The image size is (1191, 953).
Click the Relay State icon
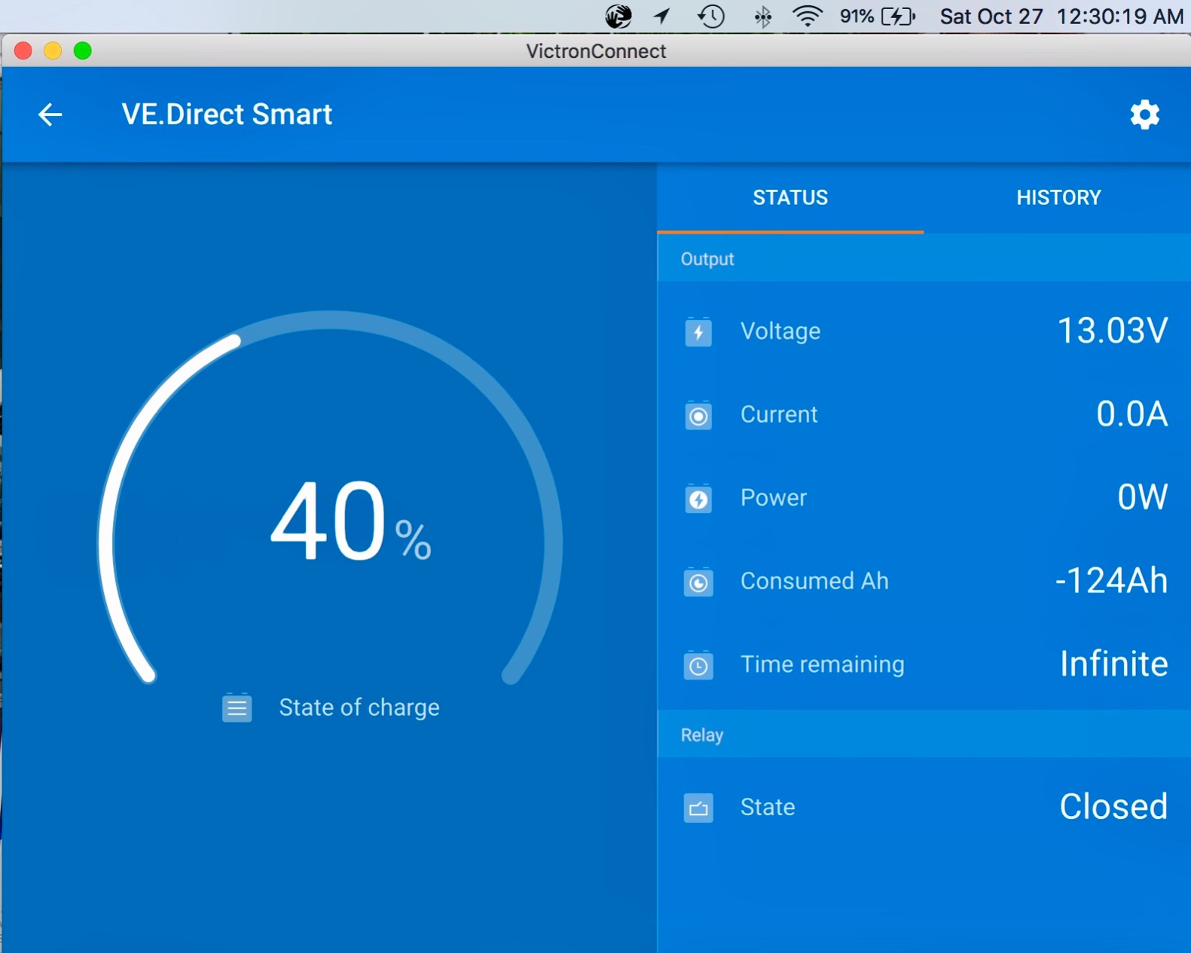point(698,808)
